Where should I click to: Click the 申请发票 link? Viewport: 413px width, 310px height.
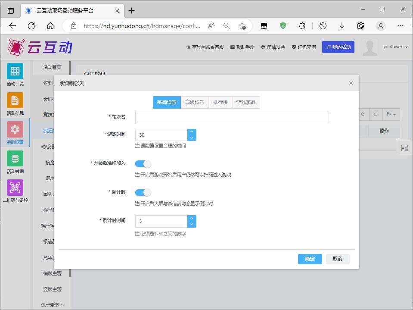point(273,47)
